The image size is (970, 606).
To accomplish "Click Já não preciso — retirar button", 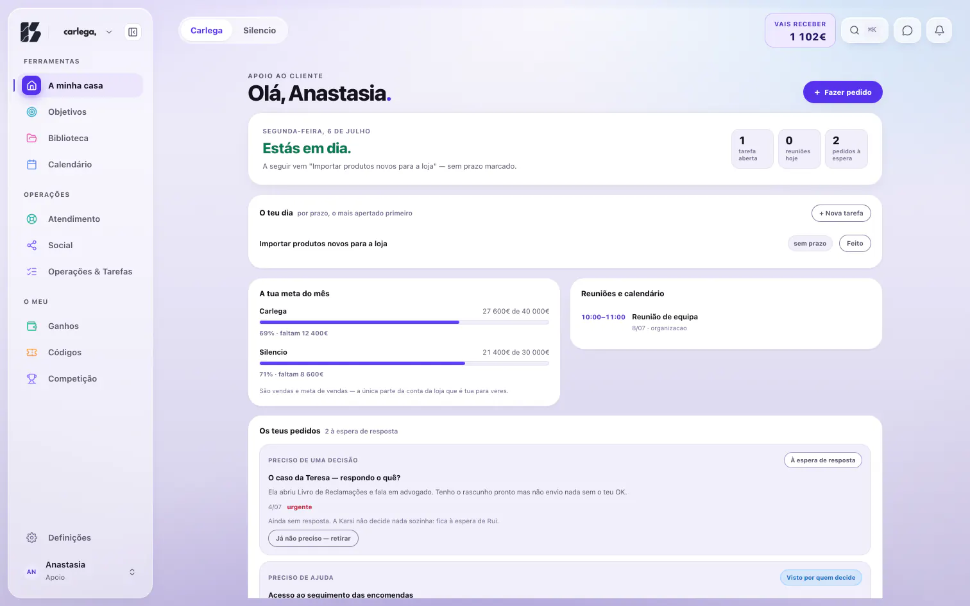I will (313, 539).
